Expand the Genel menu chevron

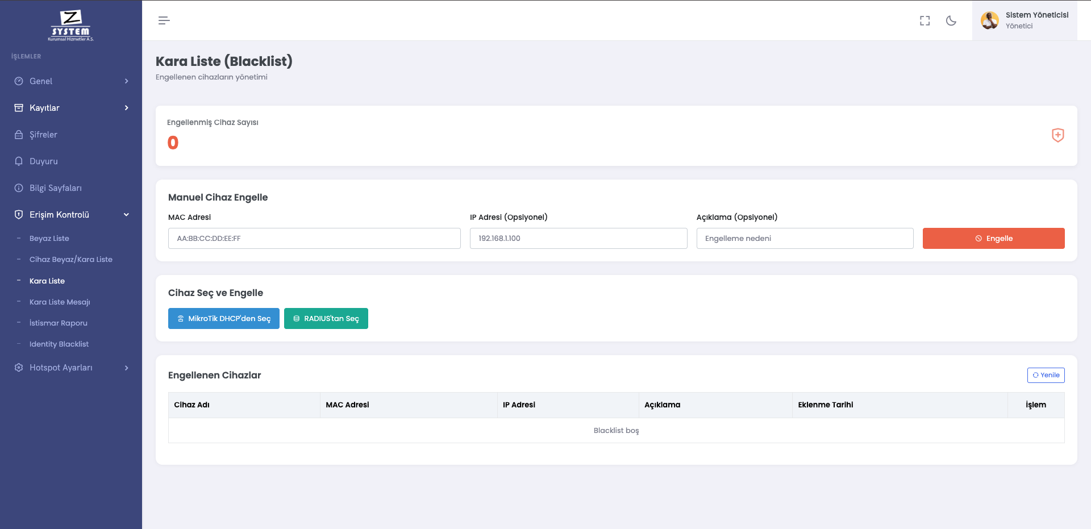pyautogui.click(x=126, y=81)
